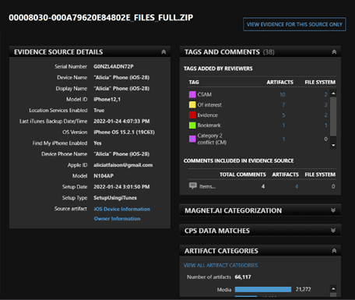Screen dimensions: 355x300
Task: Click View Evidence For This Source Only button
Action: [294, 24]
